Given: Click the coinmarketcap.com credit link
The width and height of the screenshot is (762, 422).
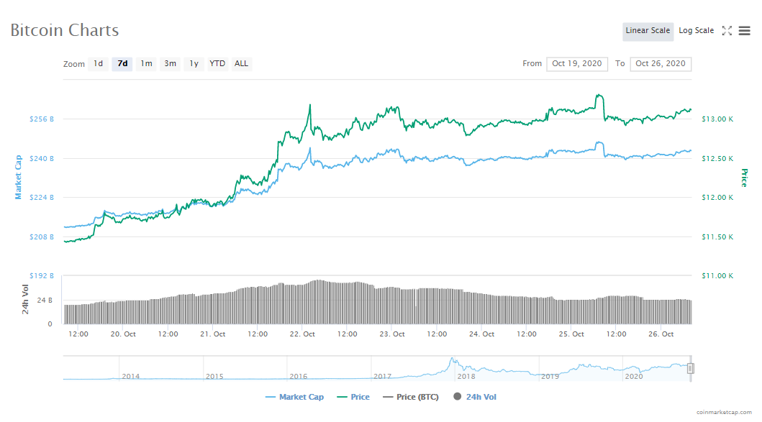Looking at the screenshot, I should pos(724,412).
